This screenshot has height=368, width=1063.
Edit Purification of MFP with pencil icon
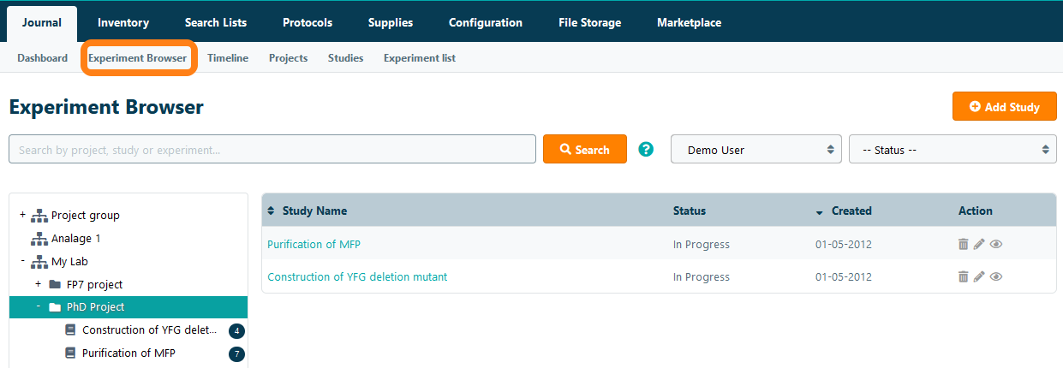pyautogui.click(x=979, y=244)
